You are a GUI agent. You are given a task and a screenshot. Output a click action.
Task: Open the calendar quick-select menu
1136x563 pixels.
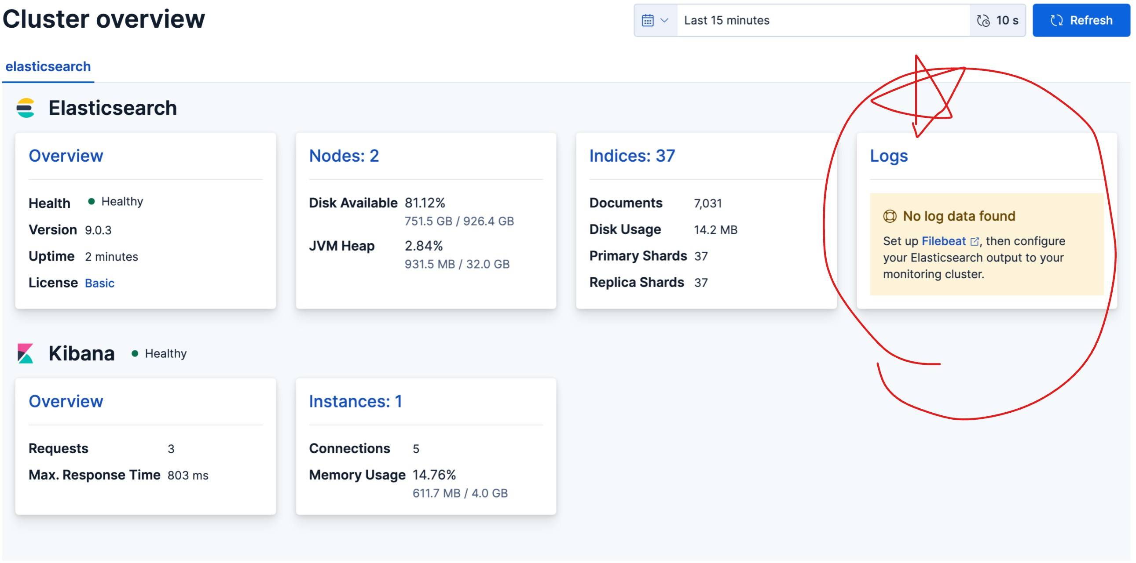[x=656, y=20]
